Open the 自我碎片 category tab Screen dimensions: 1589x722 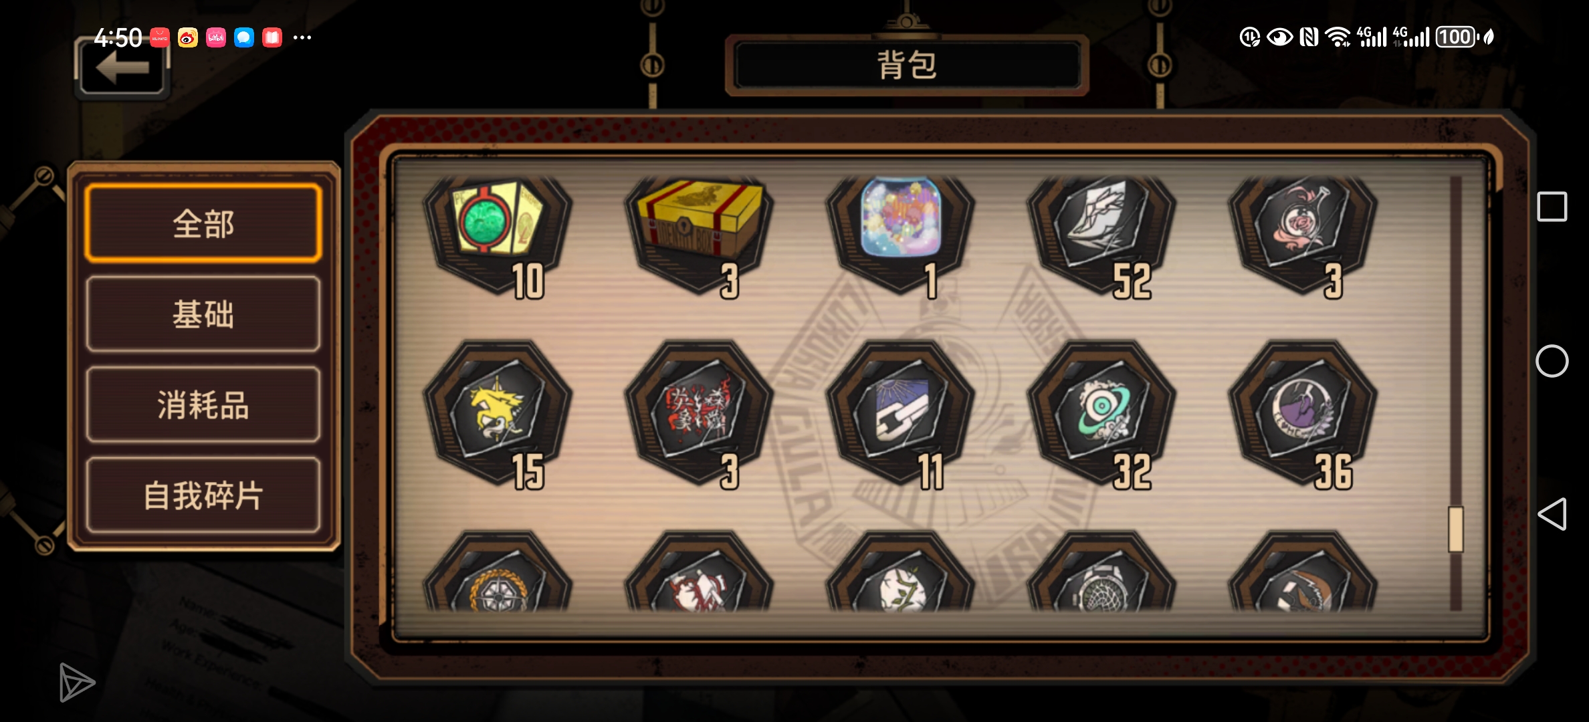203,495
